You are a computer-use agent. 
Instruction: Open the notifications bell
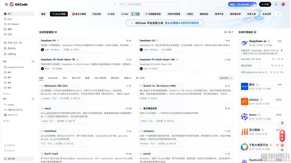coord(276,4)
